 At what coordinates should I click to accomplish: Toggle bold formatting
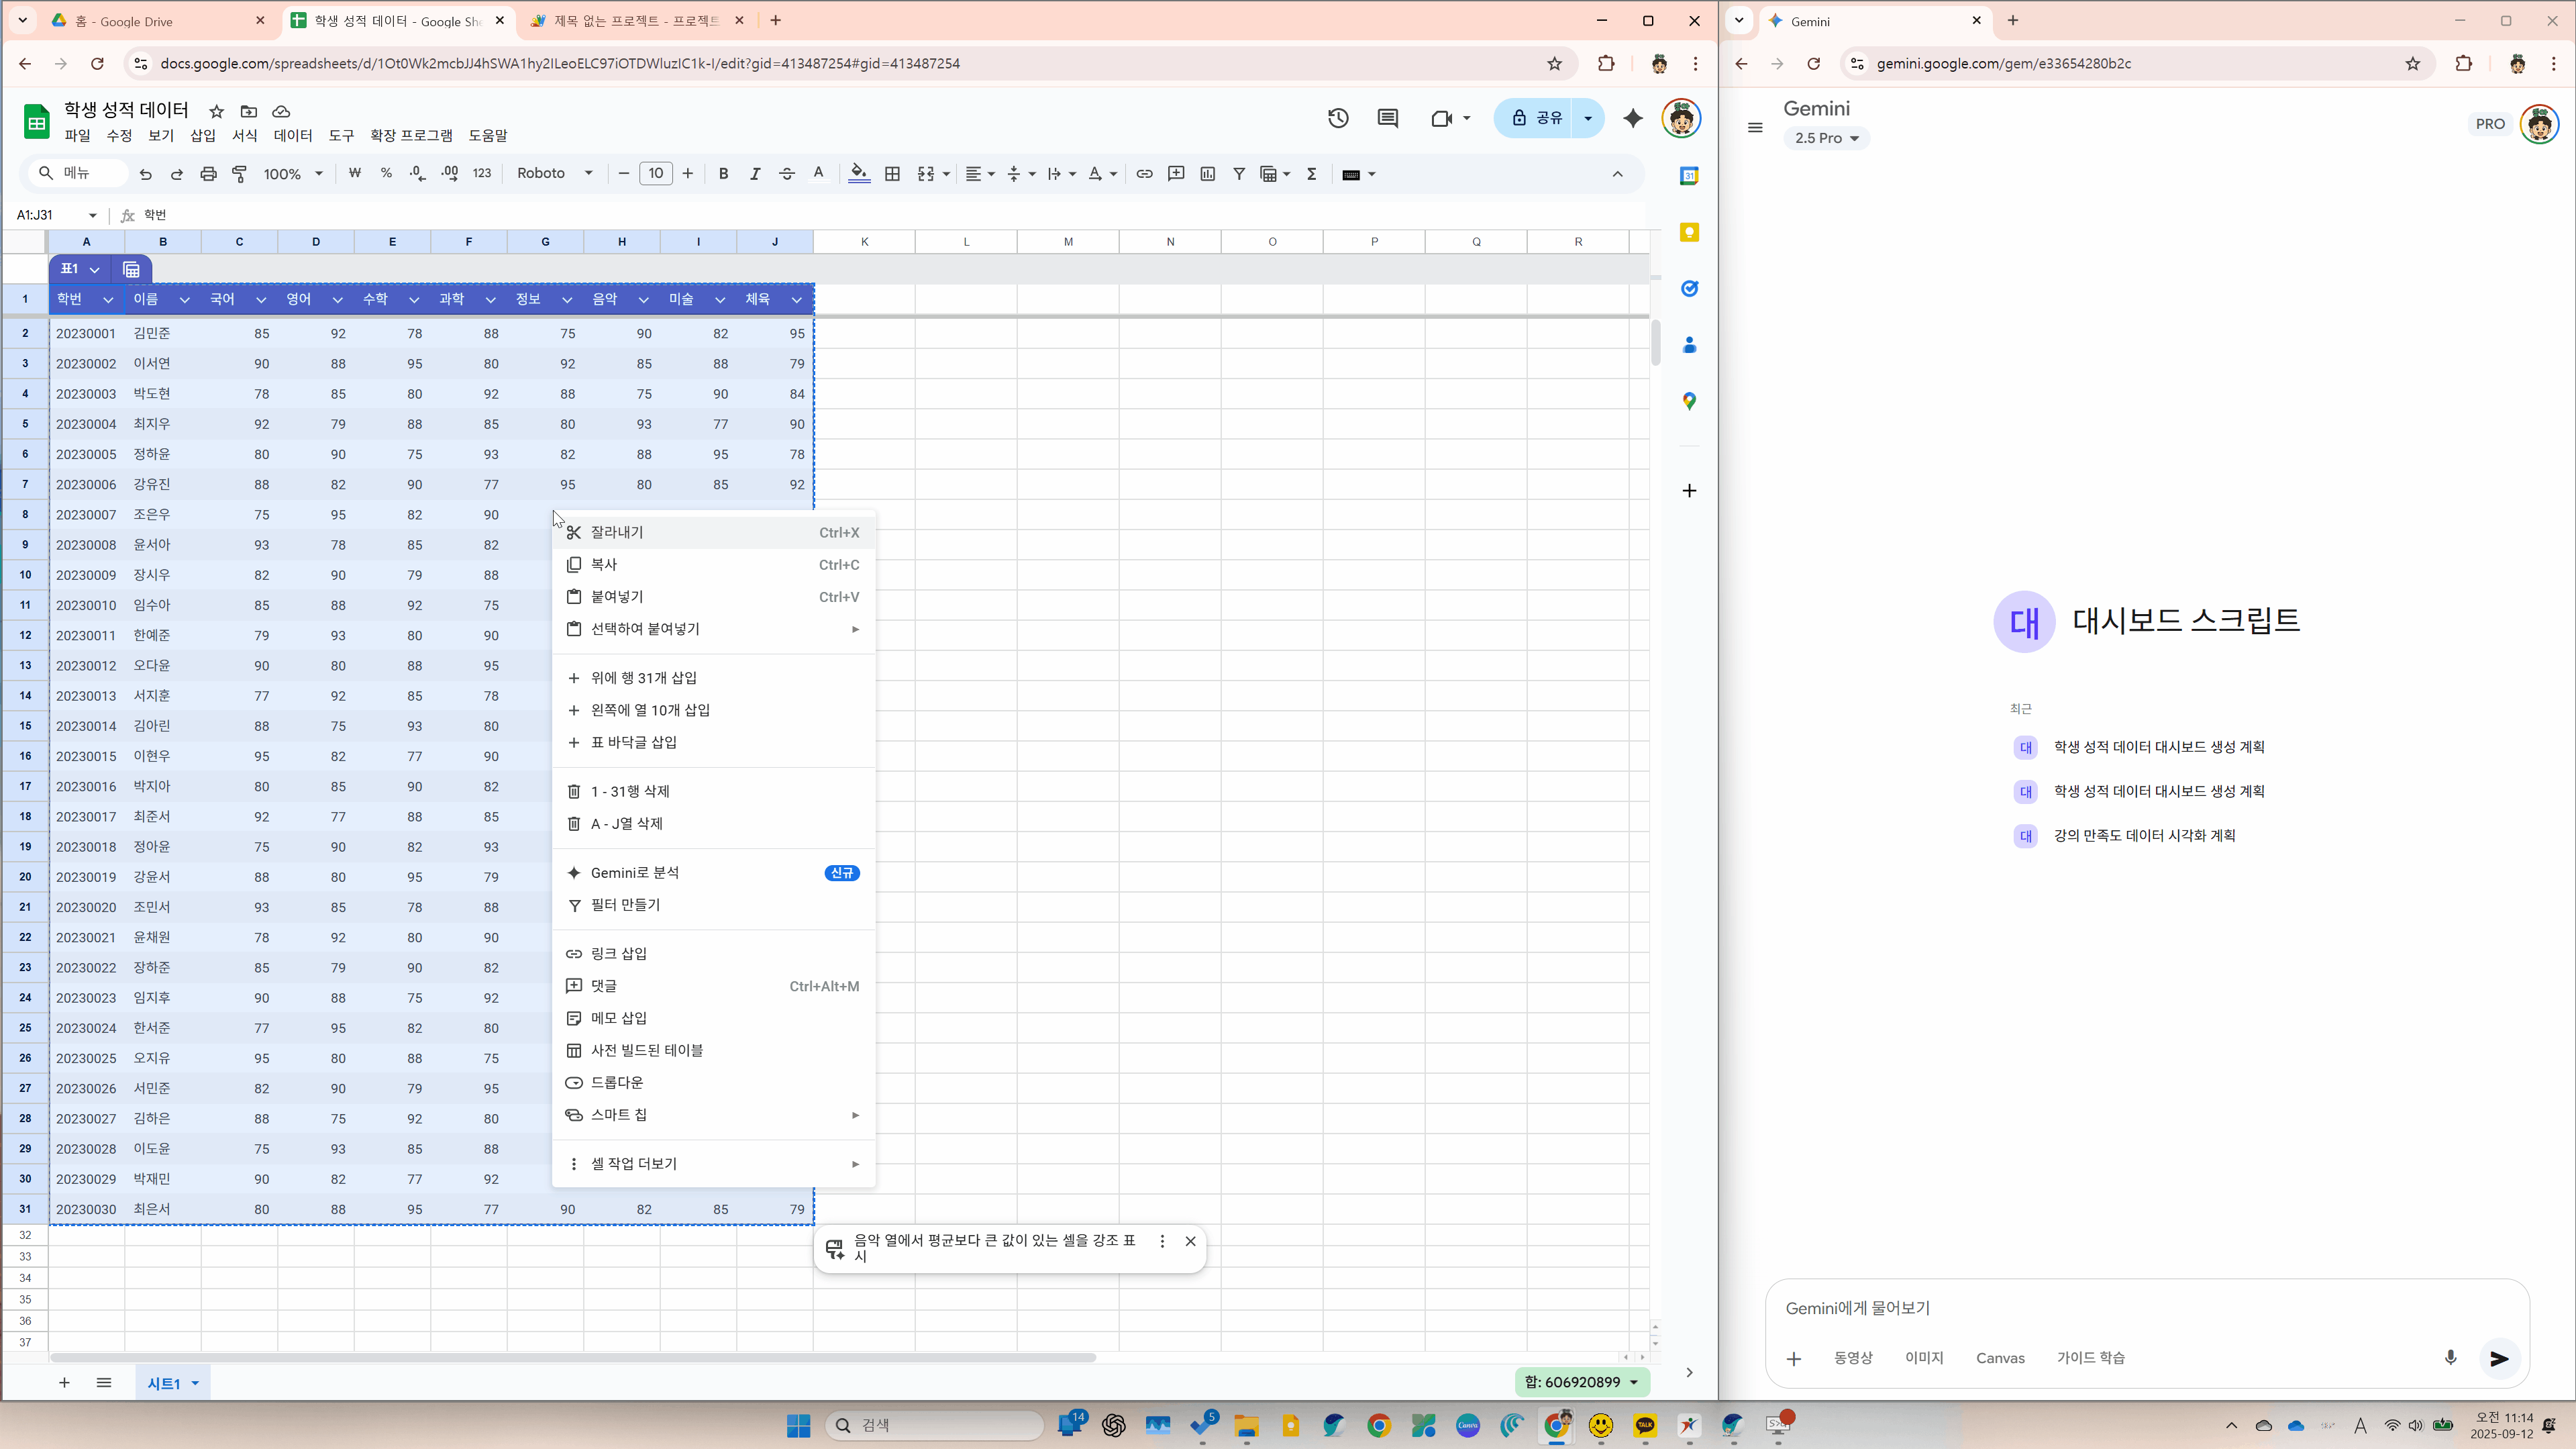[x=723, y=174]
